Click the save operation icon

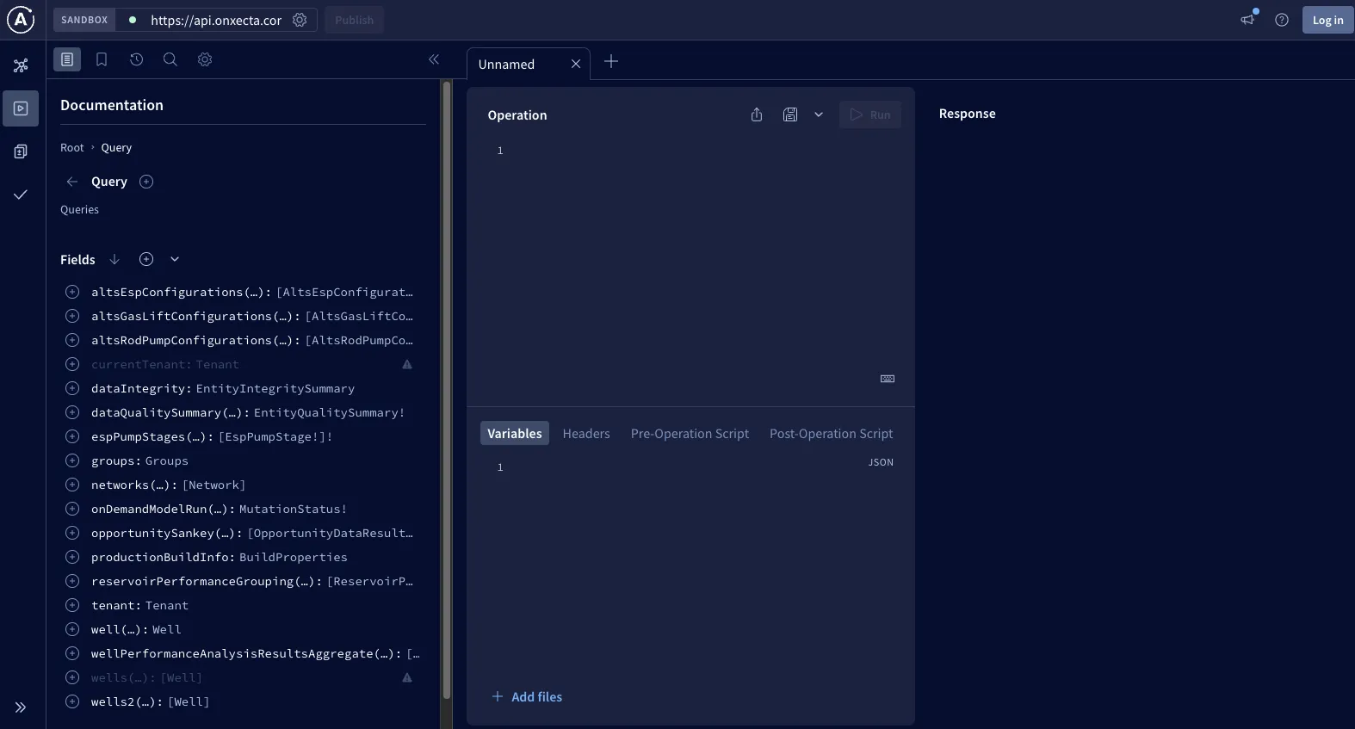coord(790,114)
